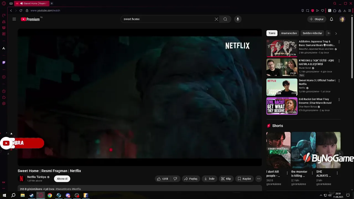Open the #Netflix hashtag link

[x=76, y=189]
